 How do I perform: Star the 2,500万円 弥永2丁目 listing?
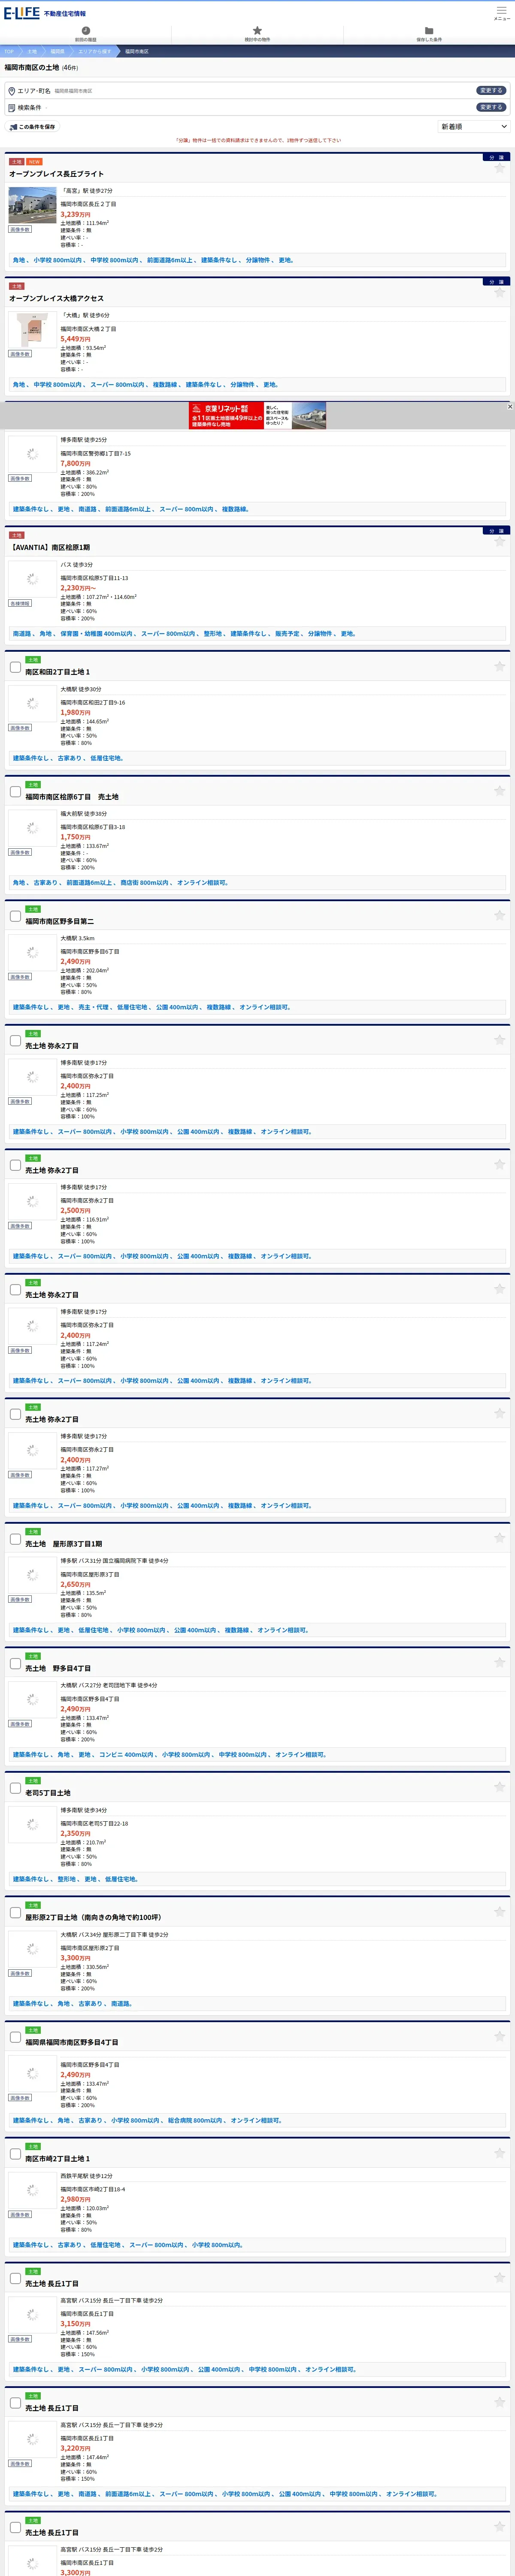click(500, 1164)
